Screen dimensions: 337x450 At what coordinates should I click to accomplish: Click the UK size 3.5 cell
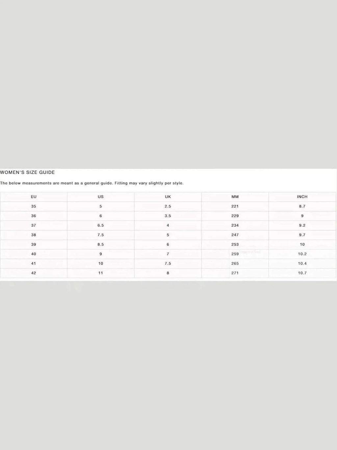168,216
